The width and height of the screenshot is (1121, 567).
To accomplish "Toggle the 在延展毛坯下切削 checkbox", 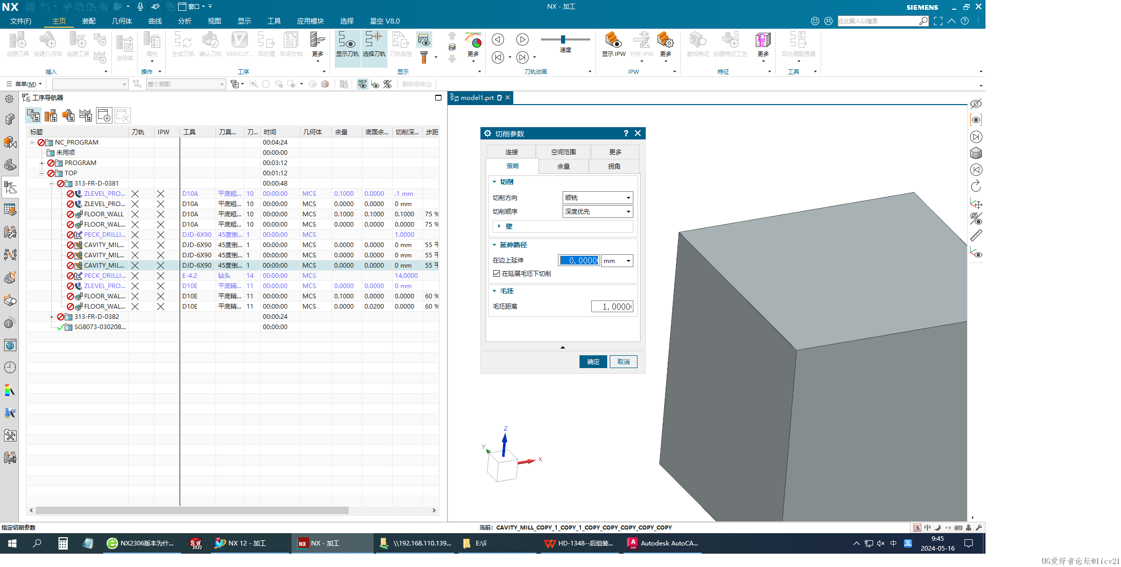I will pos(496,274).
